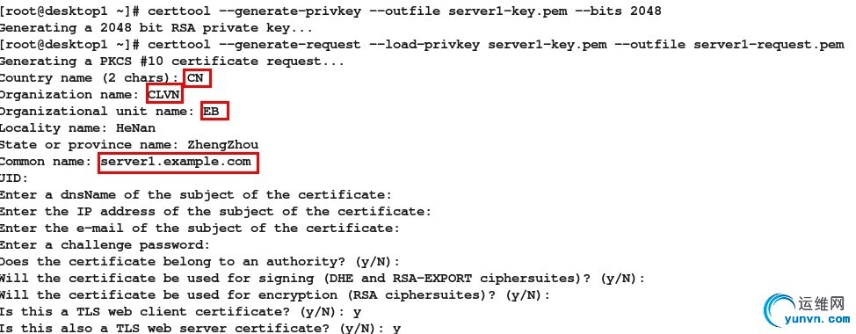
Task: Click the certificate authority (y/N) prompt
Action: coord(199,261)
